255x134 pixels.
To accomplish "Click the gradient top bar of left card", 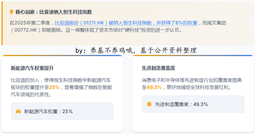I will [x=62, y=56].
